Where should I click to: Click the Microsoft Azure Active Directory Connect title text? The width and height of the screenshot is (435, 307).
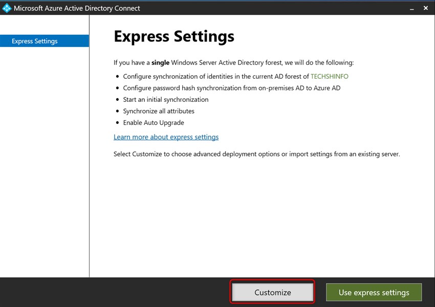pos(77,8)
